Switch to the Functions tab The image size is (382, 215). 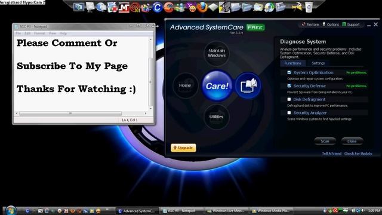pos(292,63)
